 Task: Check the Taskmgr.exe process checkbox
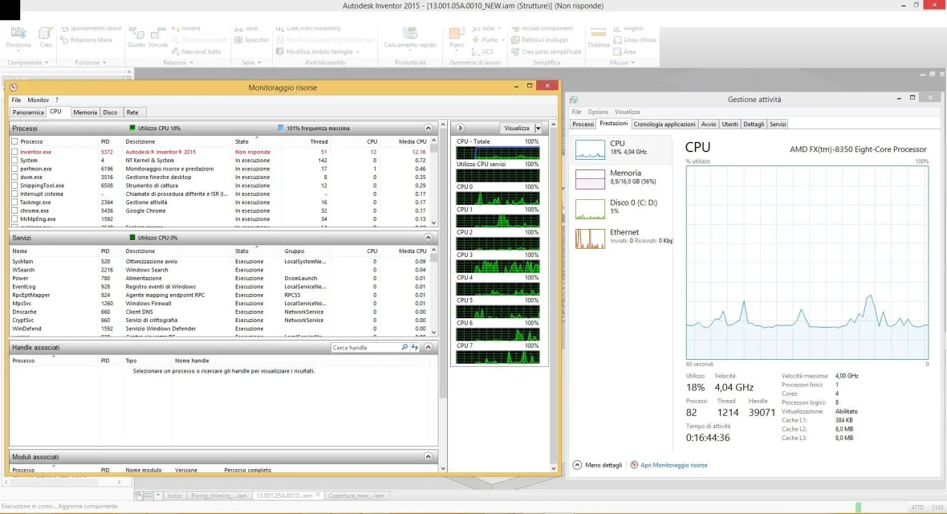point(14,202)
